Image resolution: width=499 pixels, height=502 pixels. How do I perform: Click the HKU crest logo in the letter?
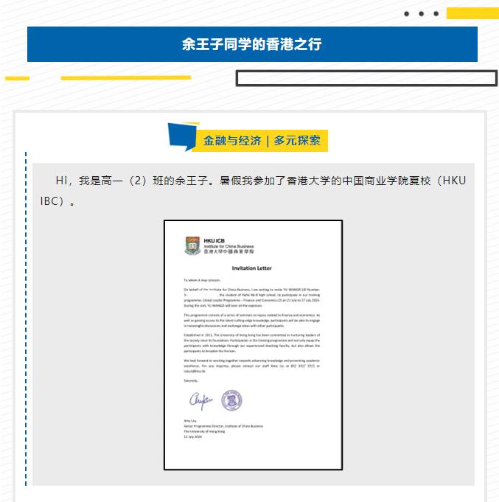192,245
